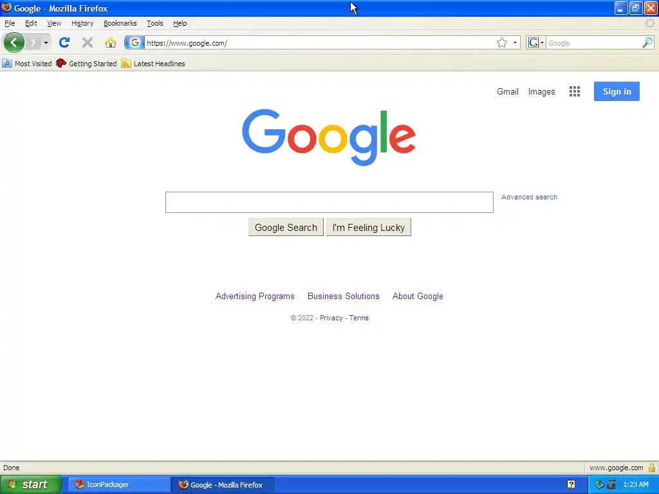
Task: Click the magnifying glass search icon
Action: [x=647, y=42]
